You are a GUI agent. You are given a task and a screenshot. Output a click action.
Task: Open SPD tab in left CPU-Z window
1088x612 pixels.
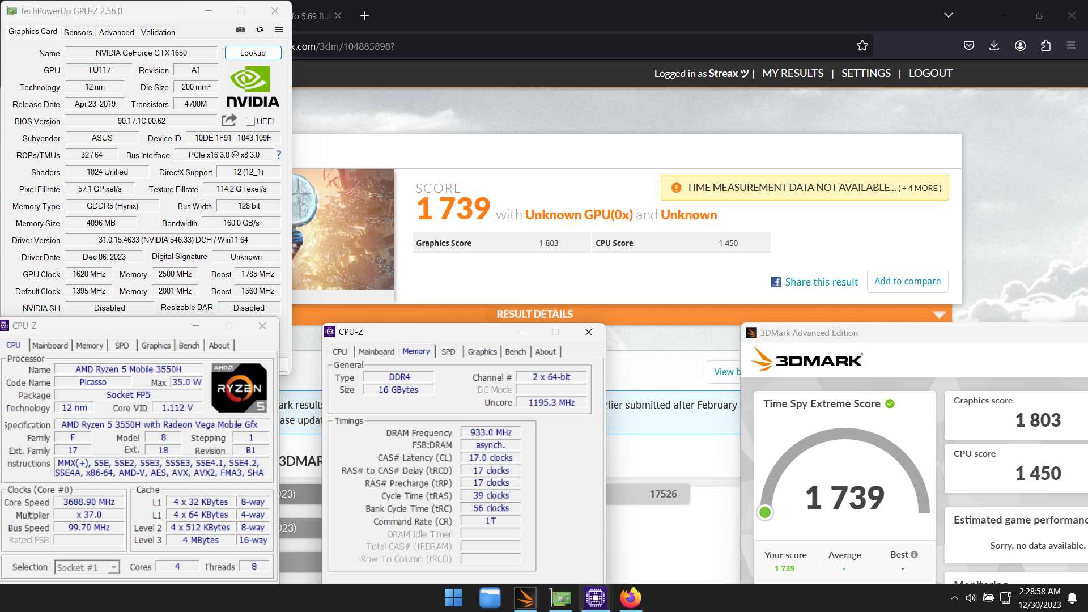click(x=122, y=345)
